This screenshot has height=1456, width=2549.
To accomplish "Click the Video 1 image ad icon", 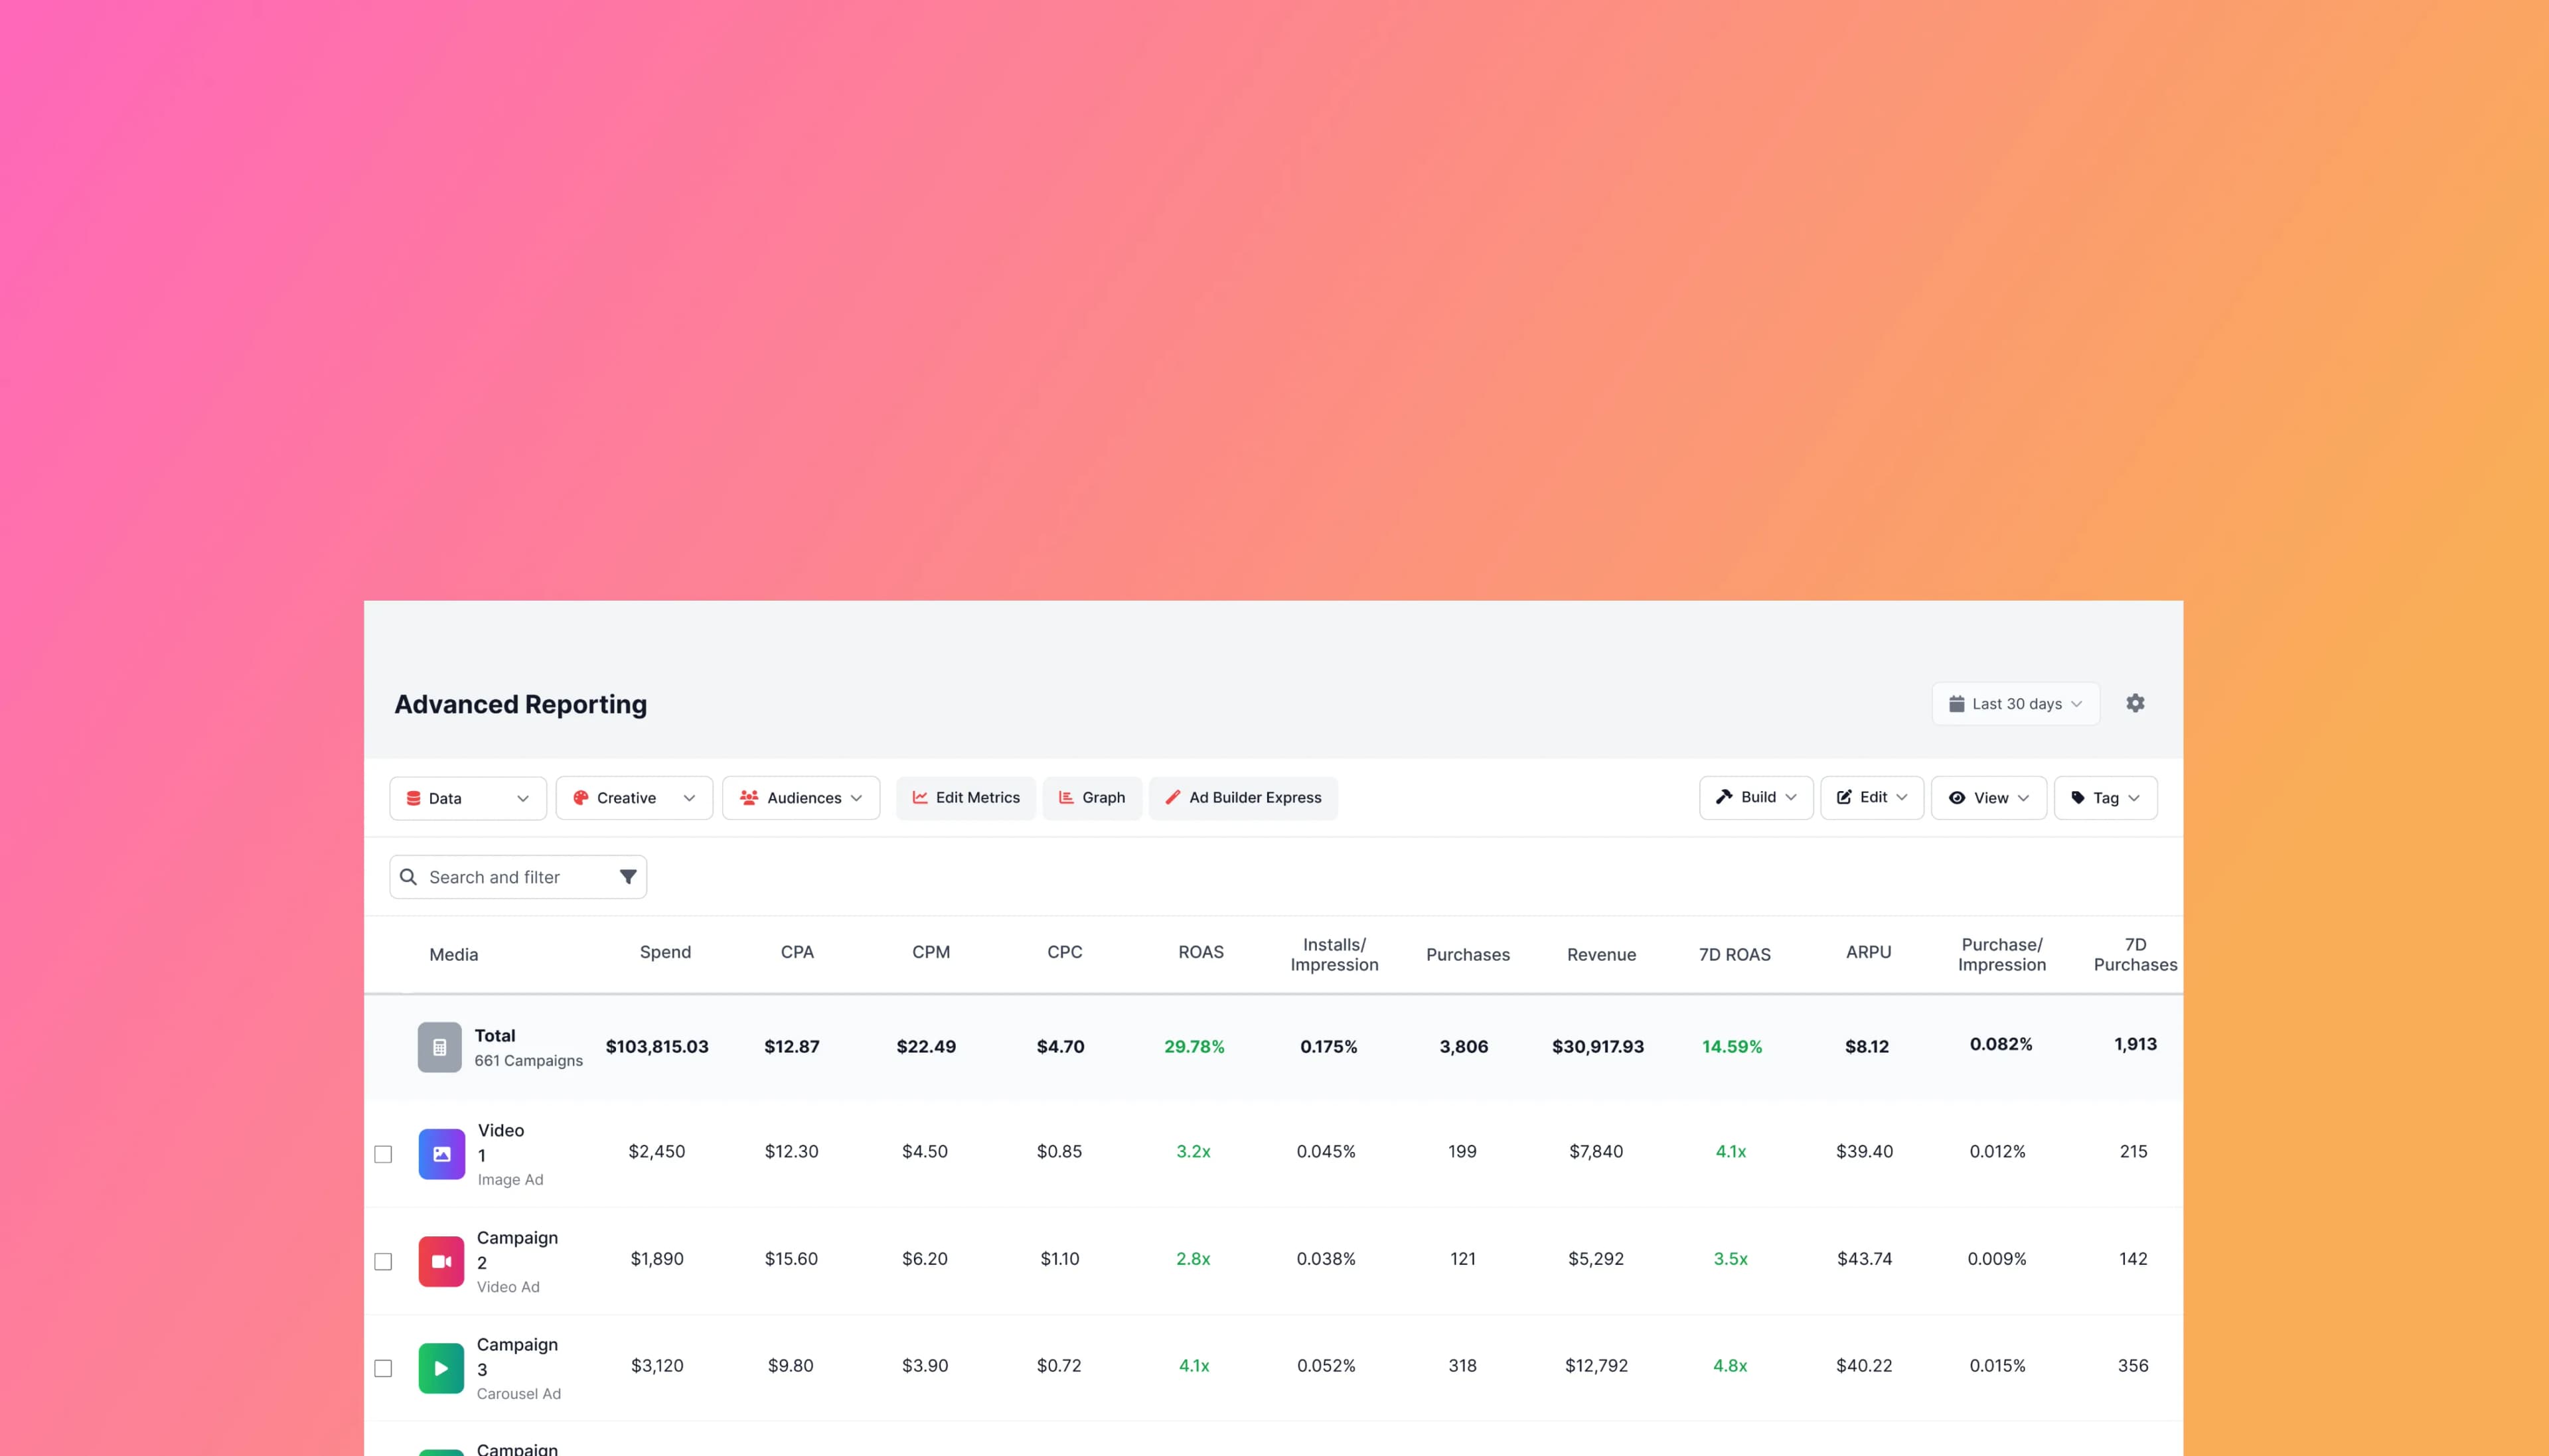I will pos(440,1153).
